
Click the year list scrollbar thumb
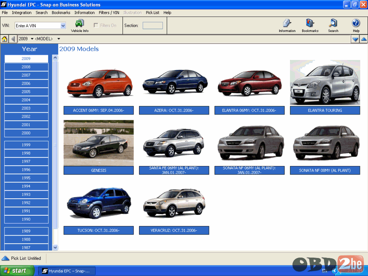click(55, 144)
